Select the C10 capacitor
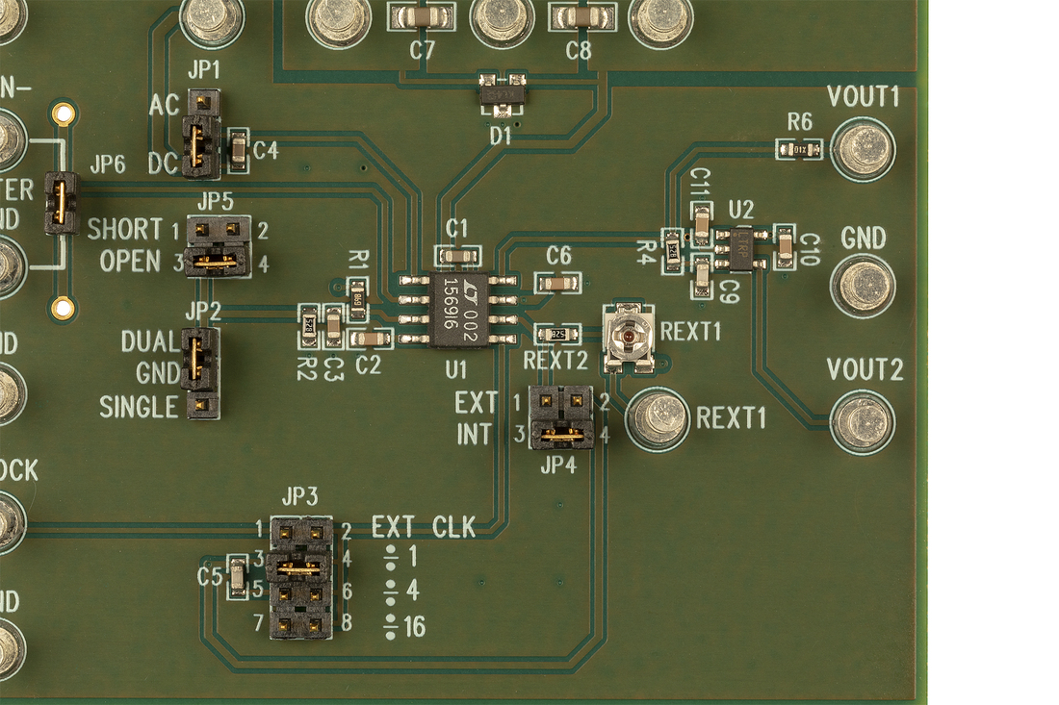The image size is (1059, 705). click(784, 246)
